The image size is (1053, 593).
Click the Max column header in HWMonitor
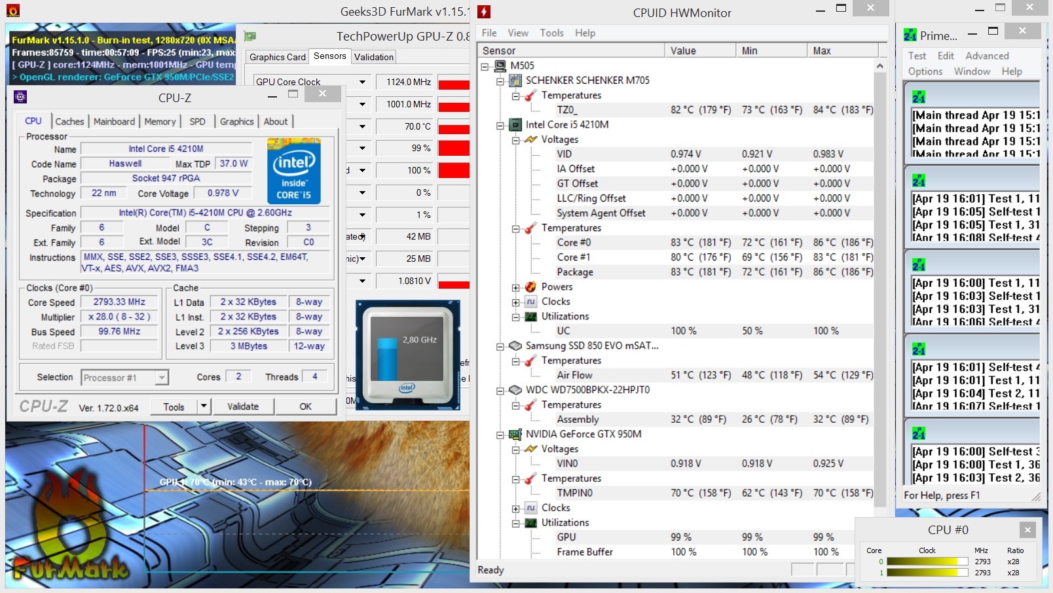pyautogui.click(x=843, y=50)
